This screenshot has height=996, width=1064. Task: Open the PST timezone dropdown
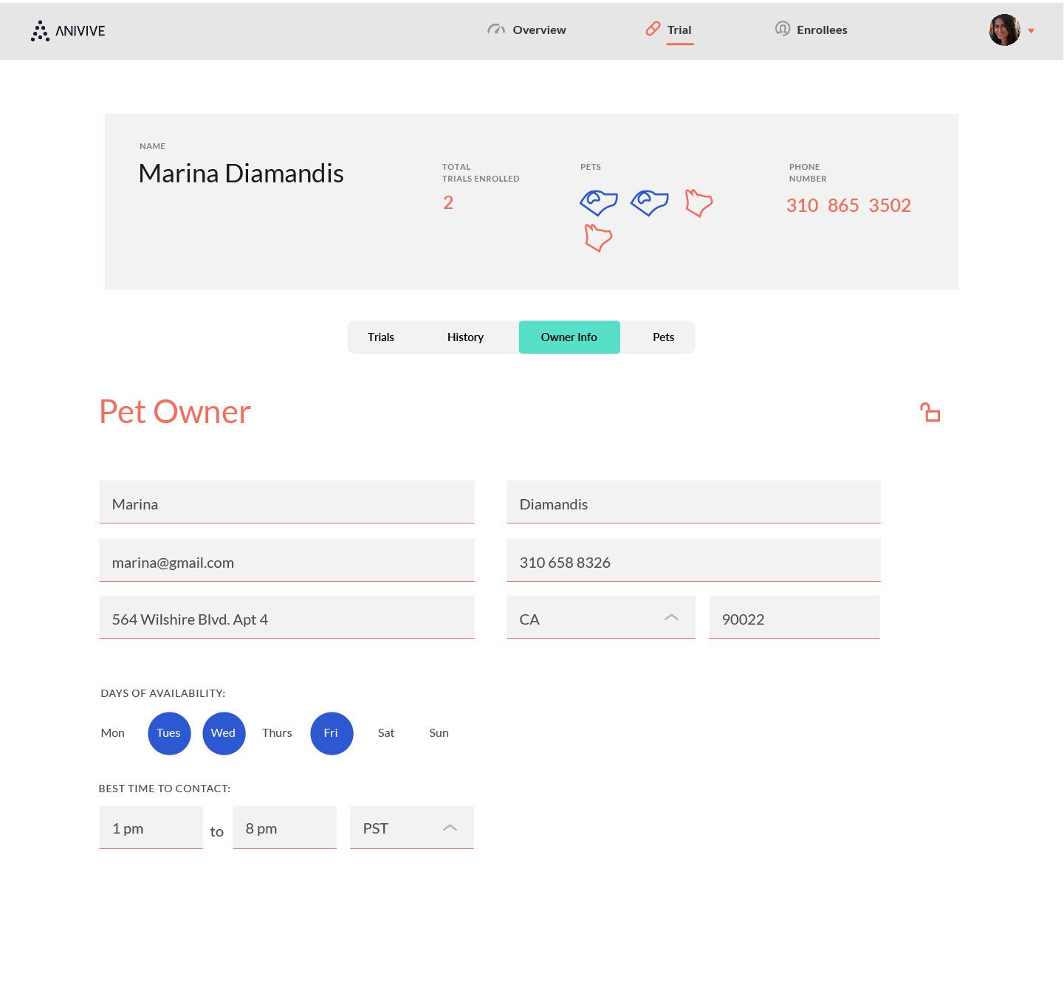(x=412, y=828)
